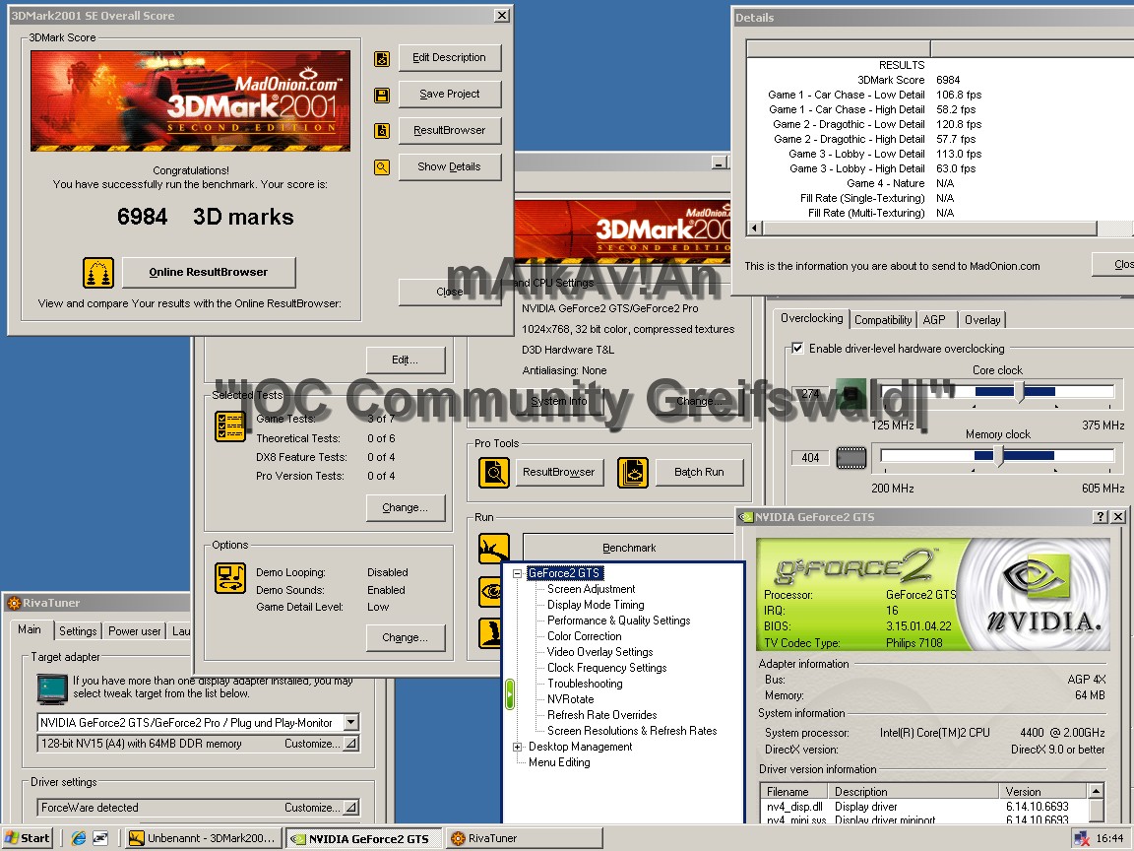This screenshot has width=1134, height=851.
Task: Select Display Mode Timing tree item
Action: (x=596, y=605)
